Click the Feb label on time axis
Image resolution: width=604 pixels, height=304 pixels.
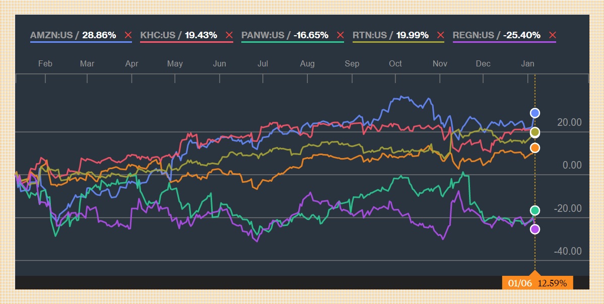point(45,63)
